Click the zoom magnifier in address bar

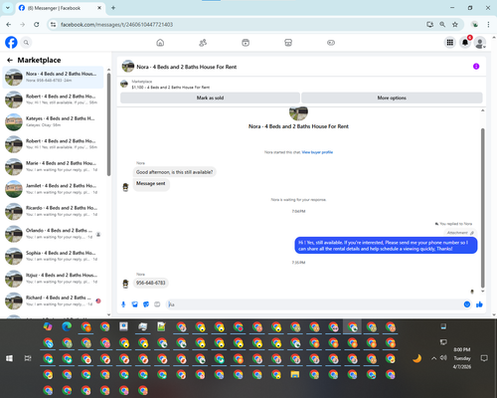[442, 24]
